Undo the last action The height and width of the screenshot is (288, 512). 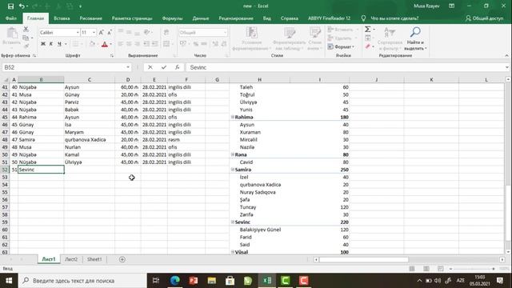coord(22,6)
